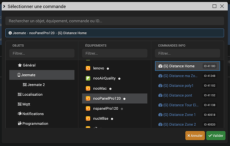Click the Mqtt object icon

pos(20,104)
